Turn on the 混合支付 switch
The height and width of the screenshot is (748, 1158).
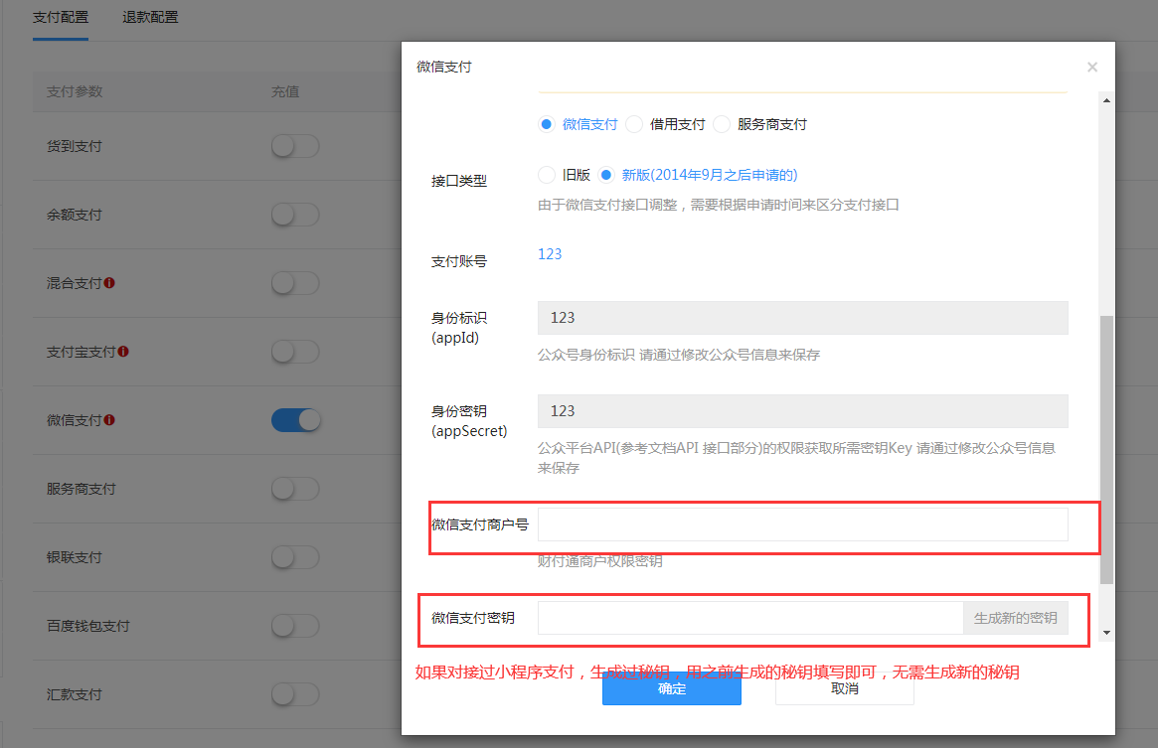[295, 283]
